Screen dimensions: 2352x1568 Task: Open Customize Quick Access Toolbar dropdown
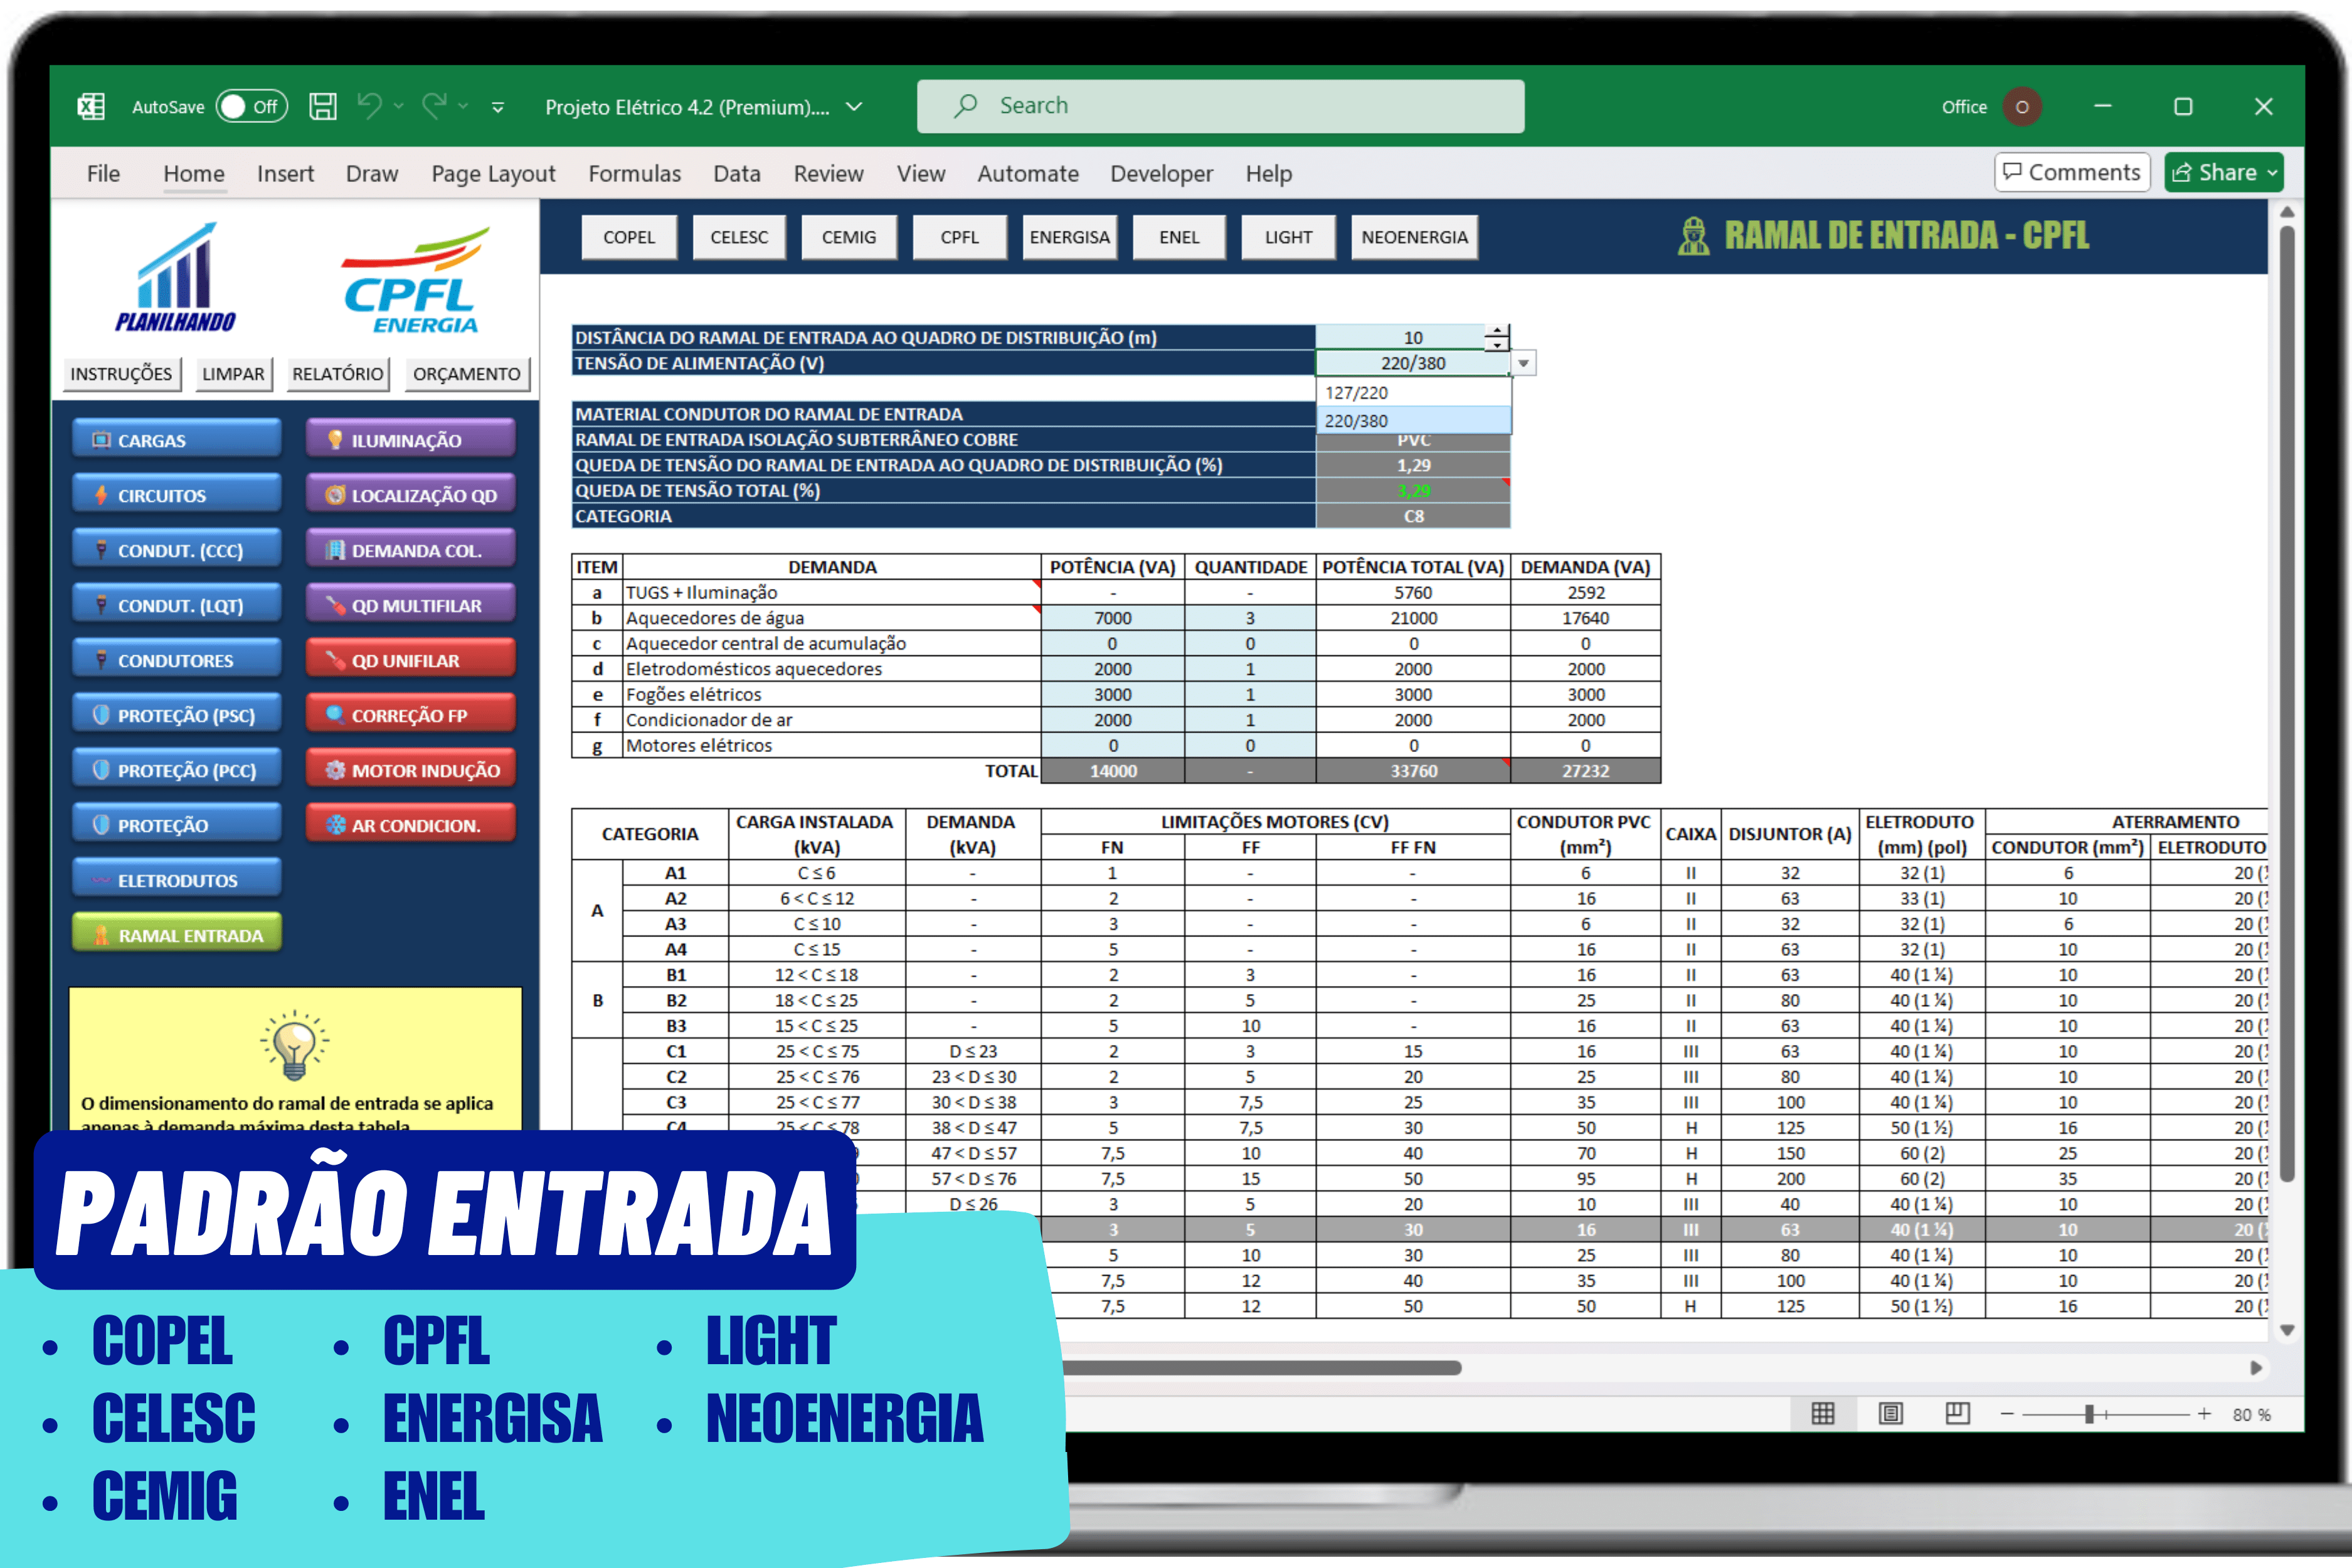498,107
